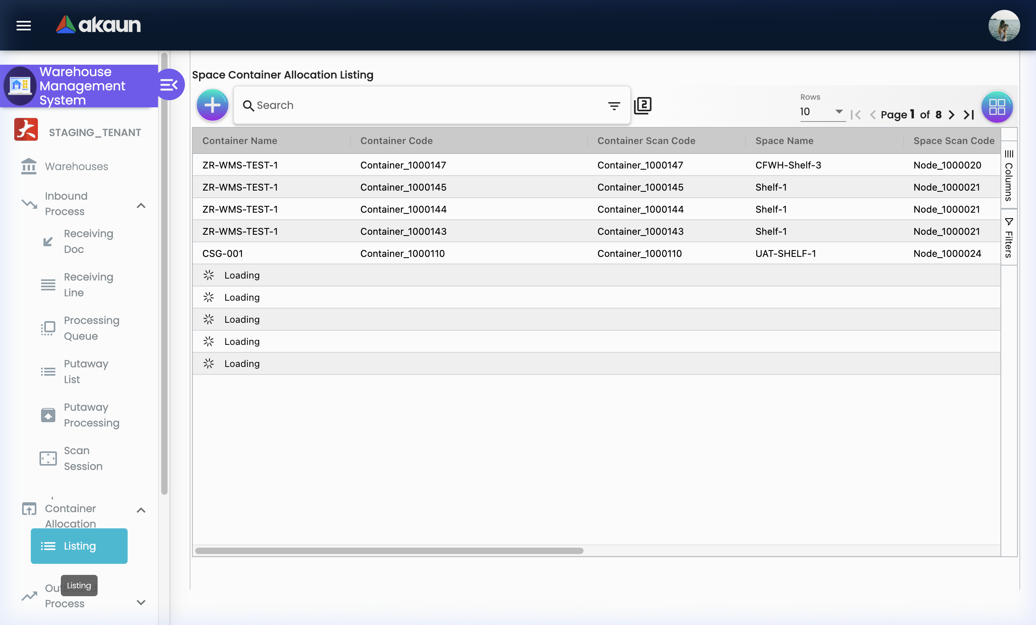Collapse the Container Allocation section
Screen dimensions: 1036x625
pos(141,510)
